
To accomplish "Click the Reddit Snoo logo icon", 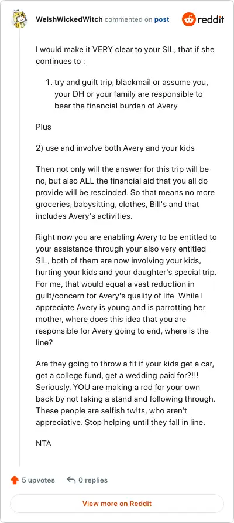I will pos(188,20).
